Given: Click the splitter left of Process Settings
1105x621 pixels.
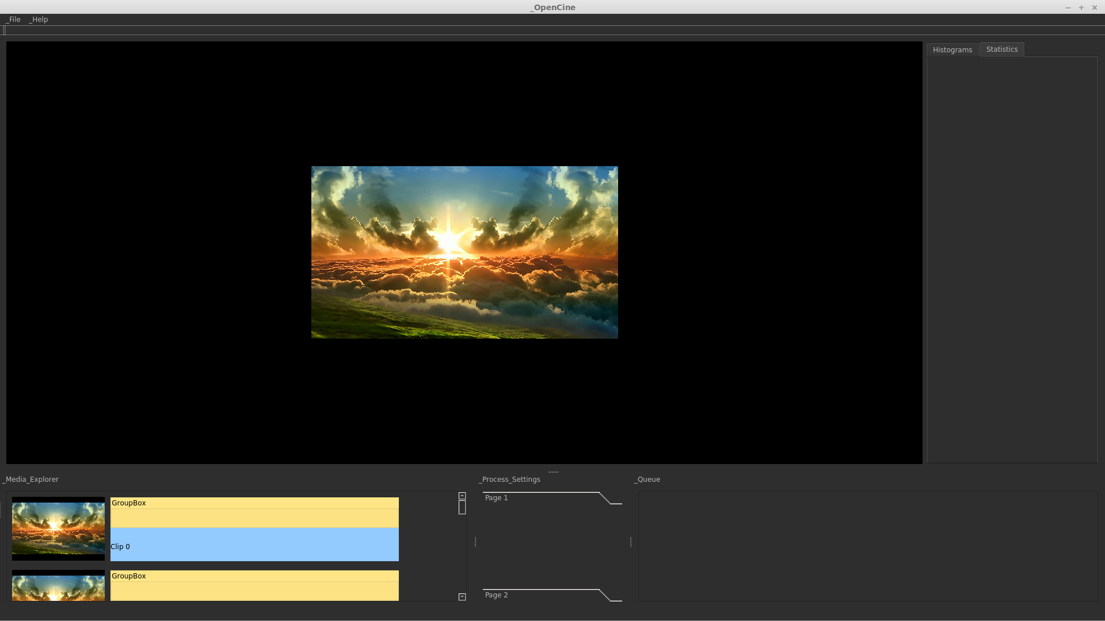Looking at the screenshot, I should click(x=475, y=542).
